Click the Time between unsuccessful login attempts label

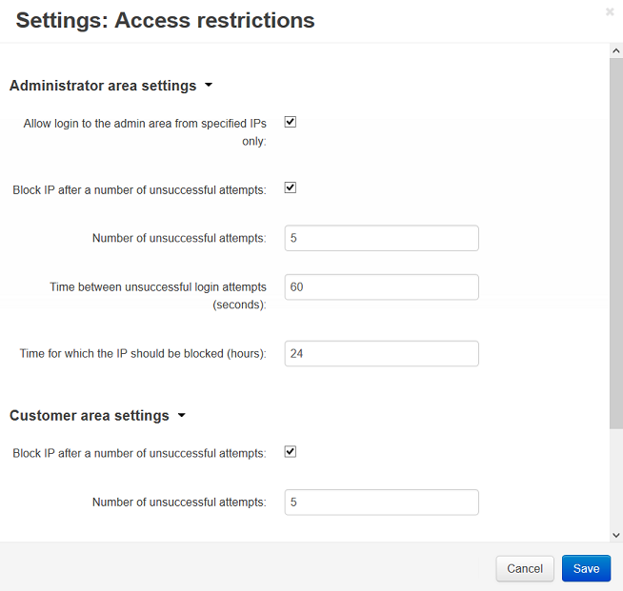click(158, 296)
